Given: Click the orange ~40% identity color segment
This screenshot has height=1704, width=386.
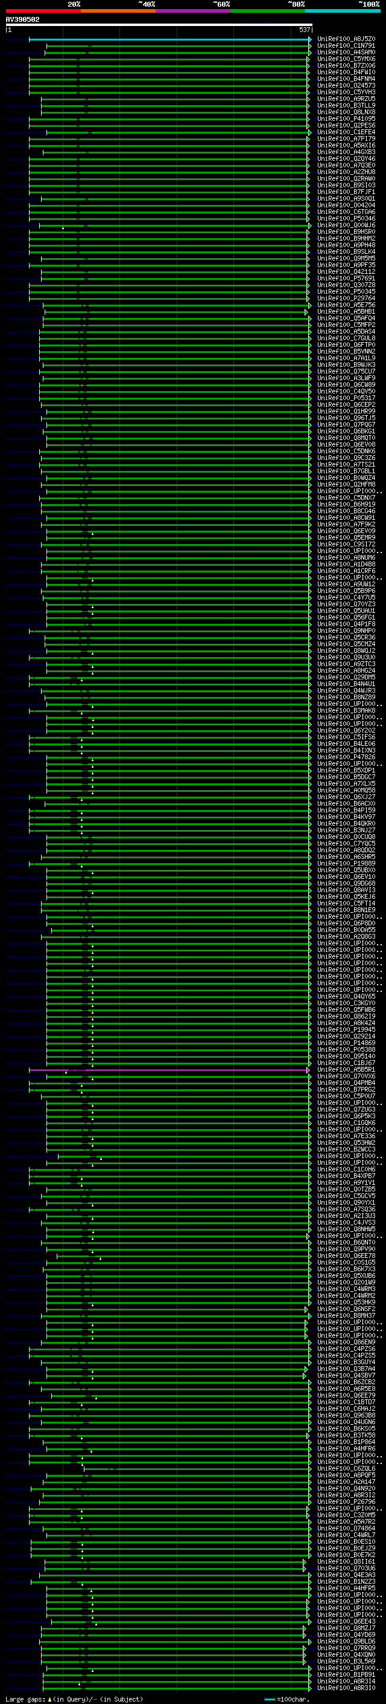Looking at the screenshot, I should pyautogui.click(x=118, y=11).
